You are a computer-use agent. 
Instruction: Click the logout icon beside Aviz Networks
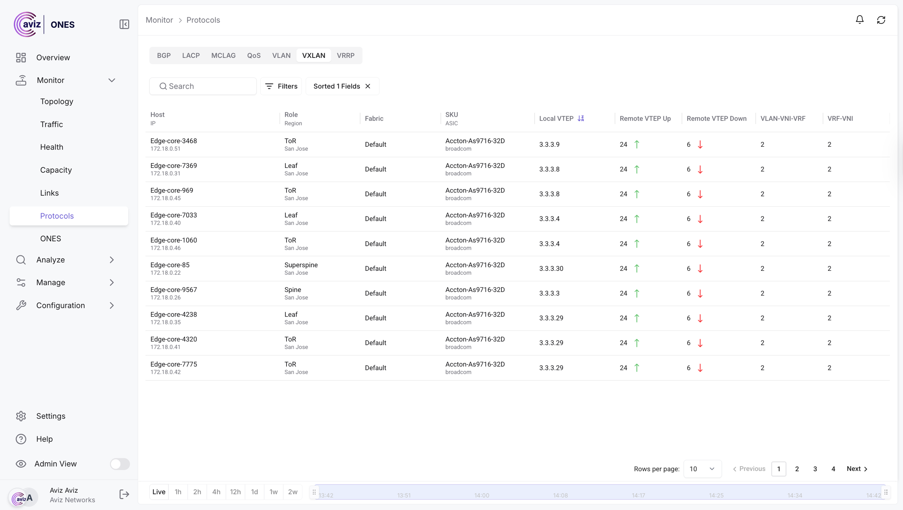tap(124, 494)
